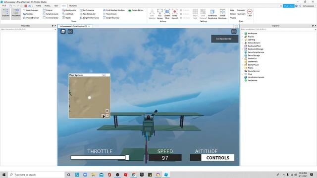Click the What's New button
Viewport: 317px width, 178px height.
[288, 6]
